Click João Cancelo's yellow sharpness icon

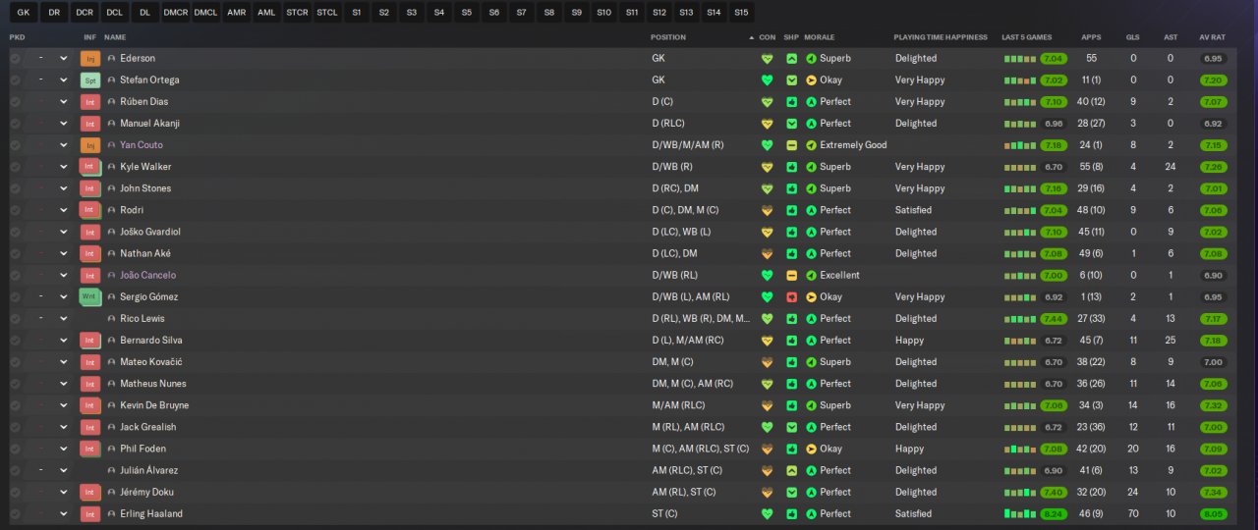pos(791,276)
